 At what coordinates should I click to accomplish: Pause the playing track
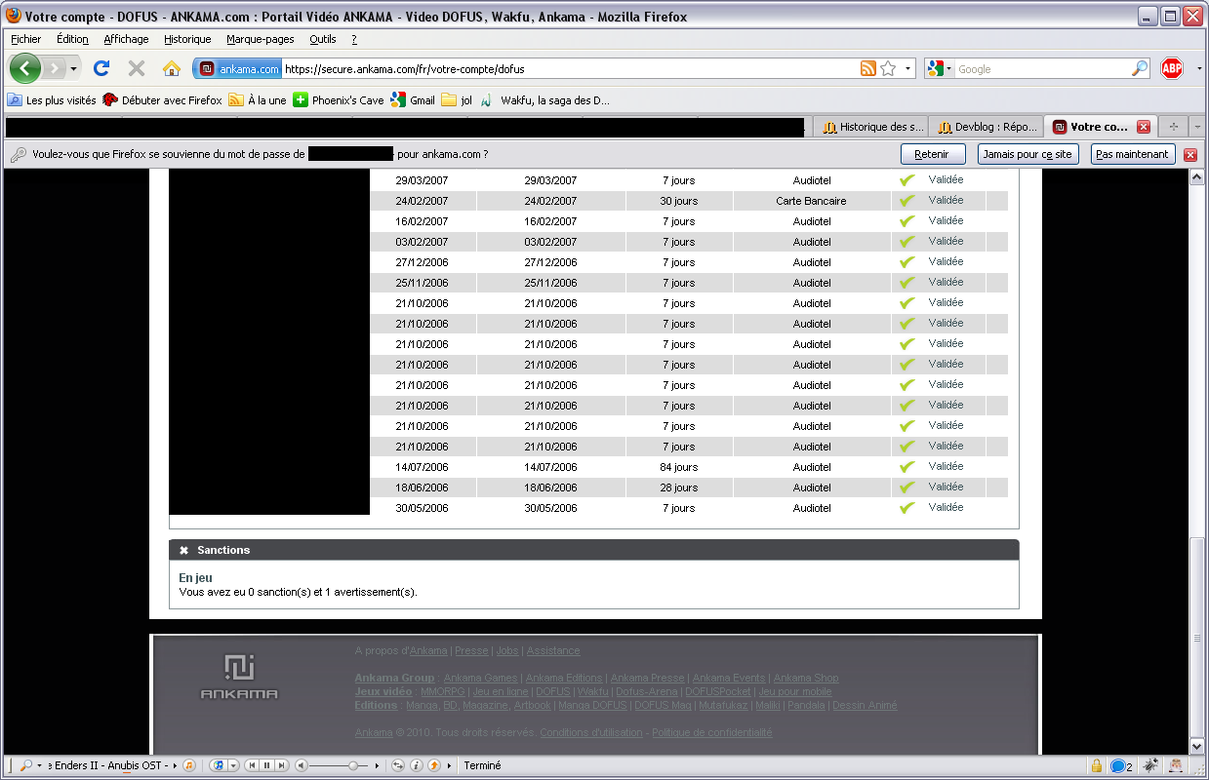click(x=266, y=765)
